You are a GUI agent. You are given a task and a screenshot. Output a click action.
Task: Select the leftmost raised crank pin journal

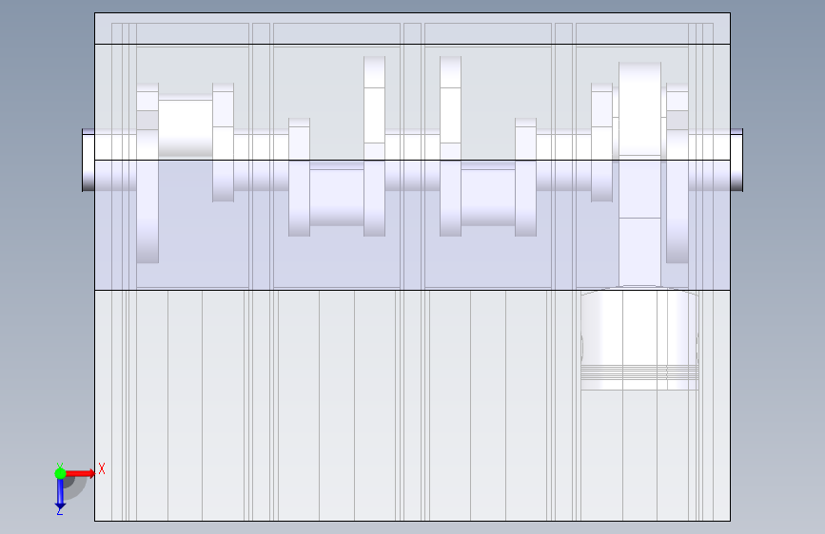(186, 125)
